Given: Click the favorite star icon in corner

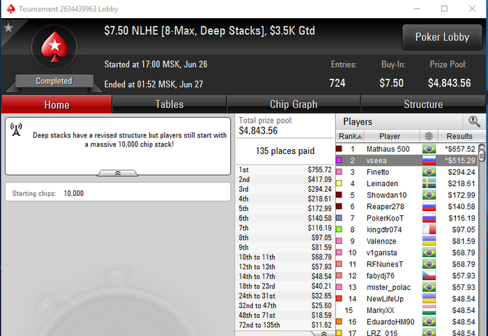Looking at the screenshot, I should (x=8, y=28).
